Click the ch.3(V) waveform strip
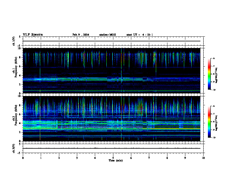The height and width of the screenshot is (177, 229). coord(113,148)
